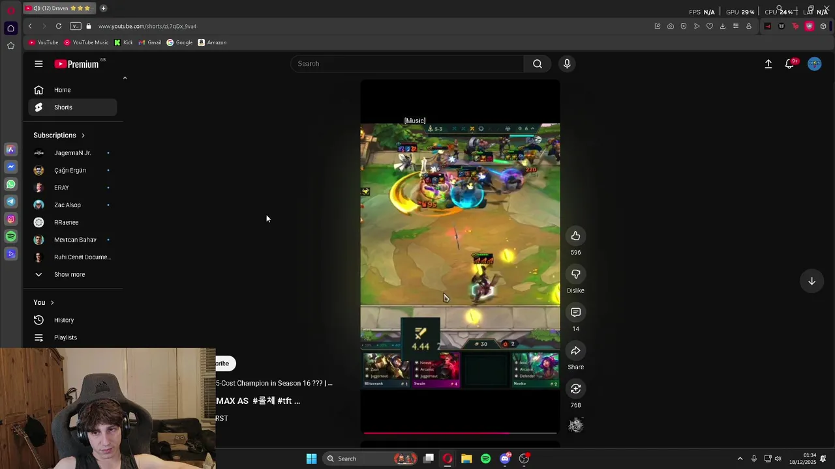Expand the You section chevron

pos(52,303)
